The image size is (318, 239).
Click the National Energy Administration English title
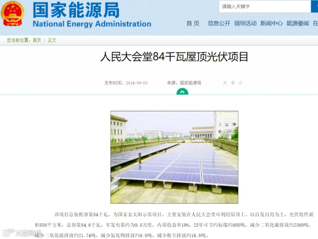[92, 24]
